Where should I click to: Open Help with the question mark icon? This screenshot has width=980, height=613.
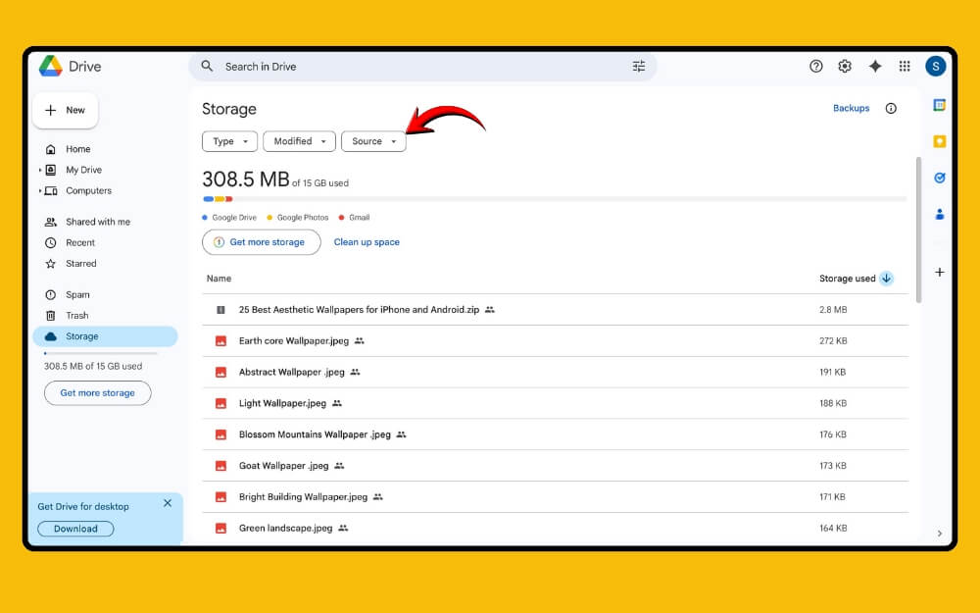[x=815, y=66]
